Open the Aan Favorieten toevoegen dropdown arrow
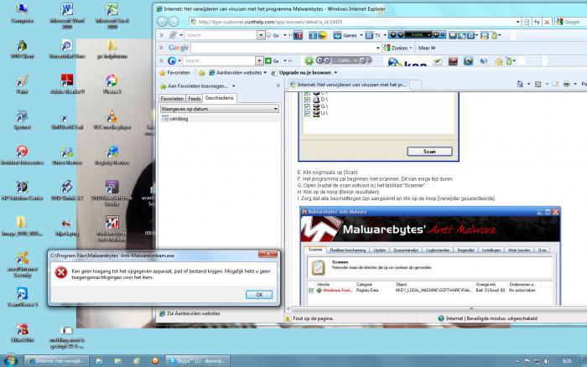Image resolution: width=587 pixels, height=367 pixels. 234,86
